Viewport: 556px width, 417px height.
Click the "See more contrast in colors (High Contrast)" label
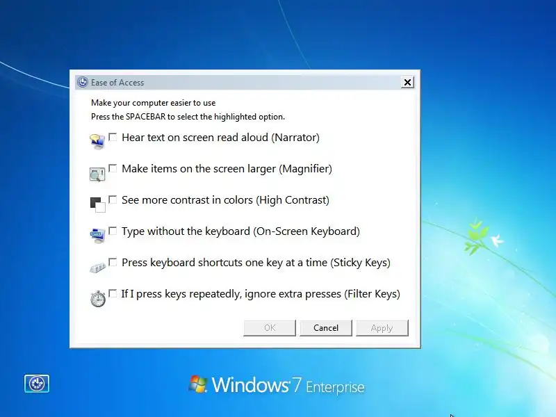click(x=225, y=200)
